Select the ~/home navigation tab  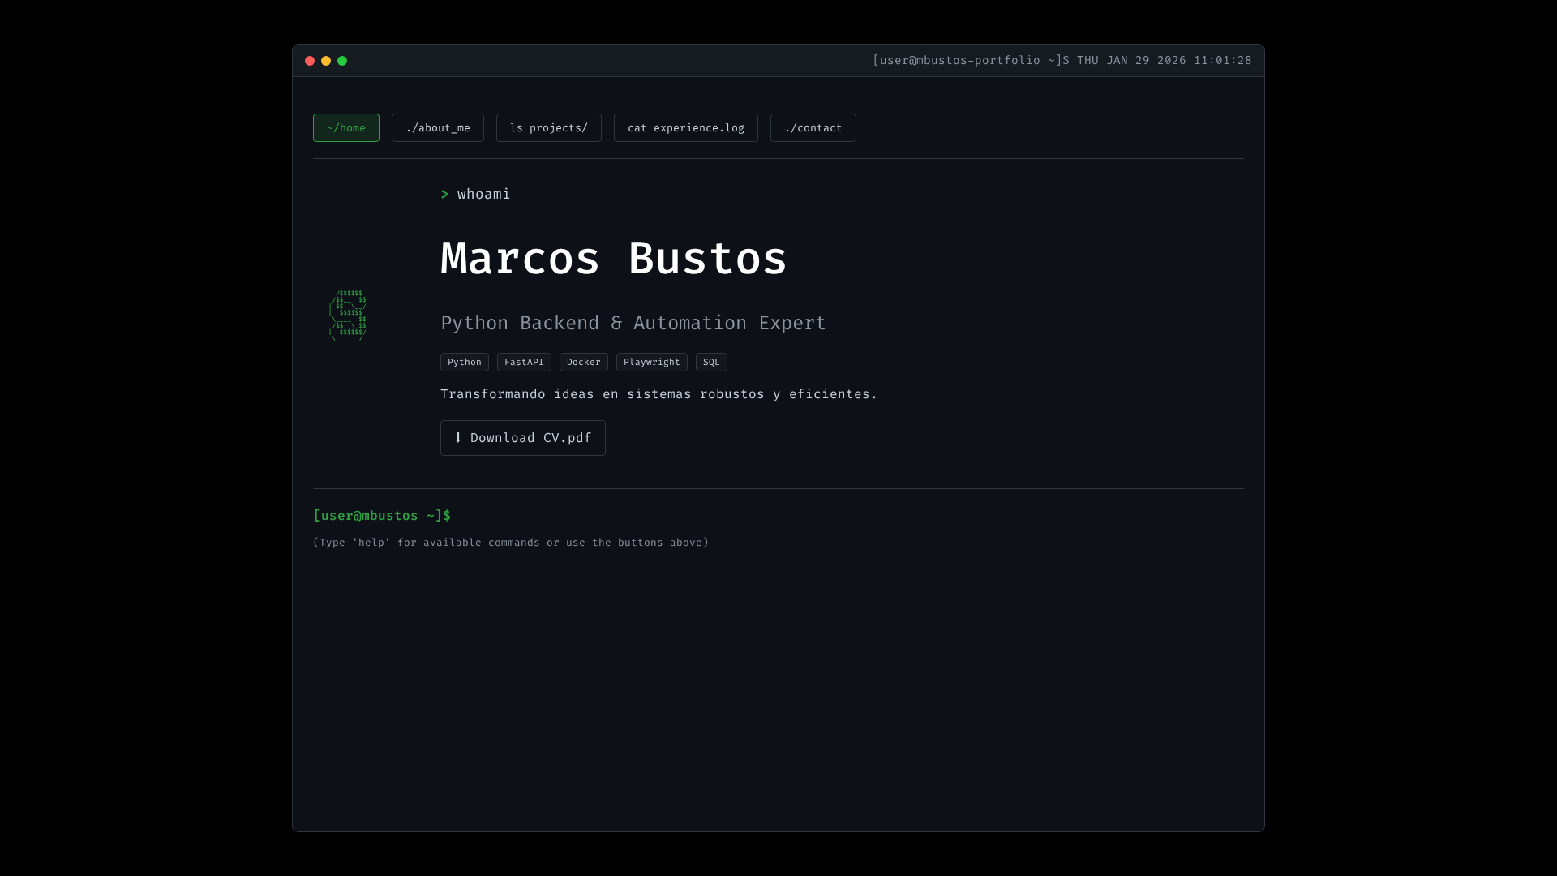[346, 127]
